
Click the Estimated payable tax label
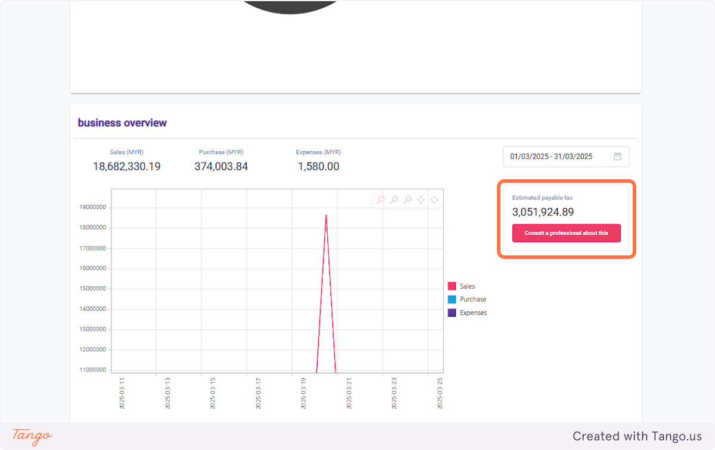pyautogui.click(x=542, y=198)
